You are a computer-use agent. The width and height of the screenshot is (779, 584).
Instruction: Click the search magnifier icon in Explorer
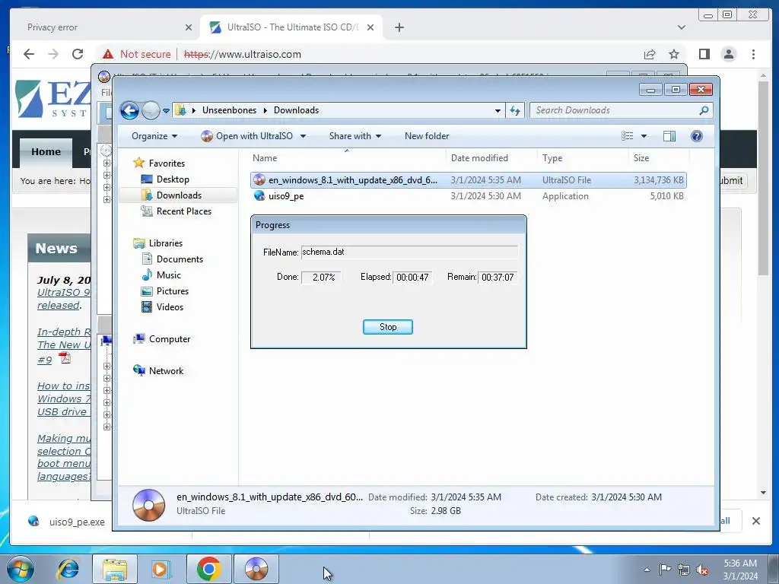704,110
